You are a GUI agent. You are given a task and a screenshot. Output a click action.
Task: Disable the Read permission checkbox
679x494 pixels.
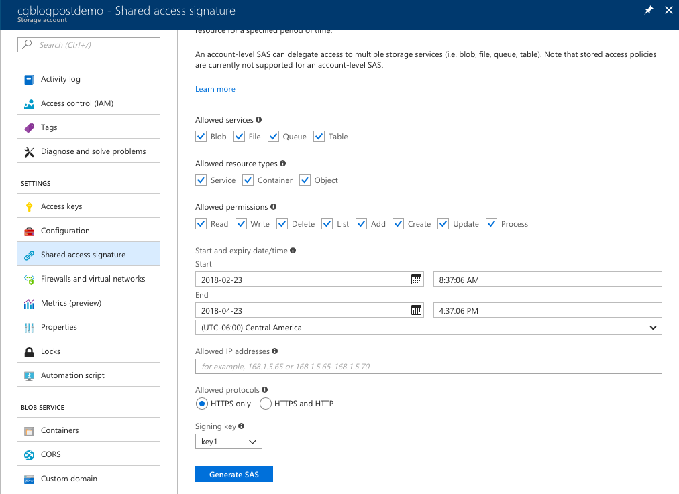tap(201, 224)
